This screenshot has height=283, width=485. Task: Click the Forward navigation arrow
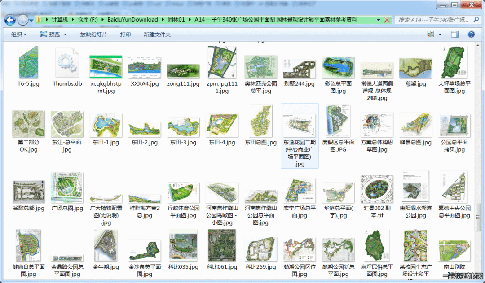22,20
